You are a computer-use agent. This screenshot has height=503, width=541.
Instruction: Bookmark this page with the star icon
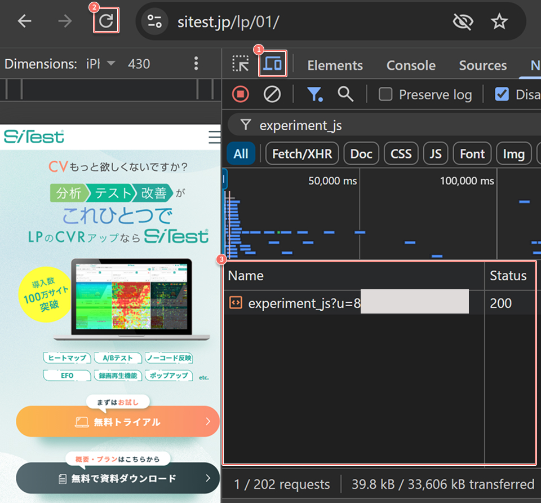pos(499,22)
